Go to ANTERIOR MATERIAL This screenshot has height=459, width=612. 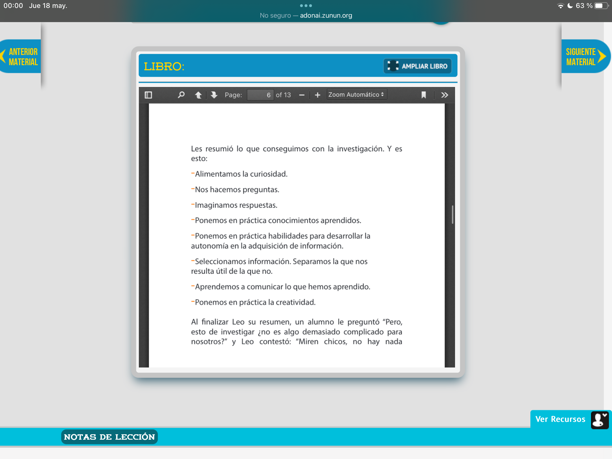pyautogui.click(x=20, y=56)
